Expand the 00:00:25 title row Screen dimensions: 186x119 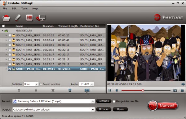click(x=6, y=36)
